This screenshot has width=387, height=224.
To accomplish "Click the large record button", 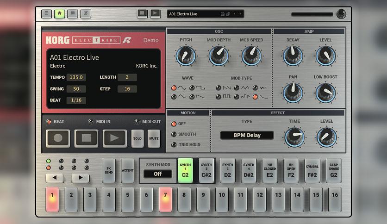I will point(58,138).
